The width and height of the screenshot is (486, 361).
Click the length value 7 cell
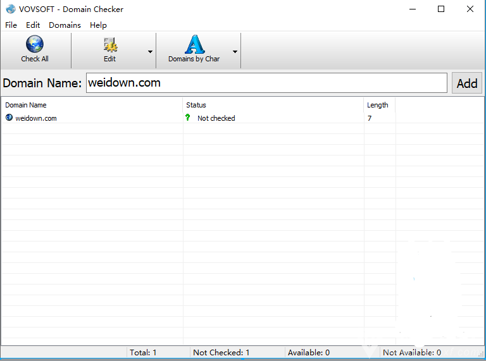click(370, 118)
